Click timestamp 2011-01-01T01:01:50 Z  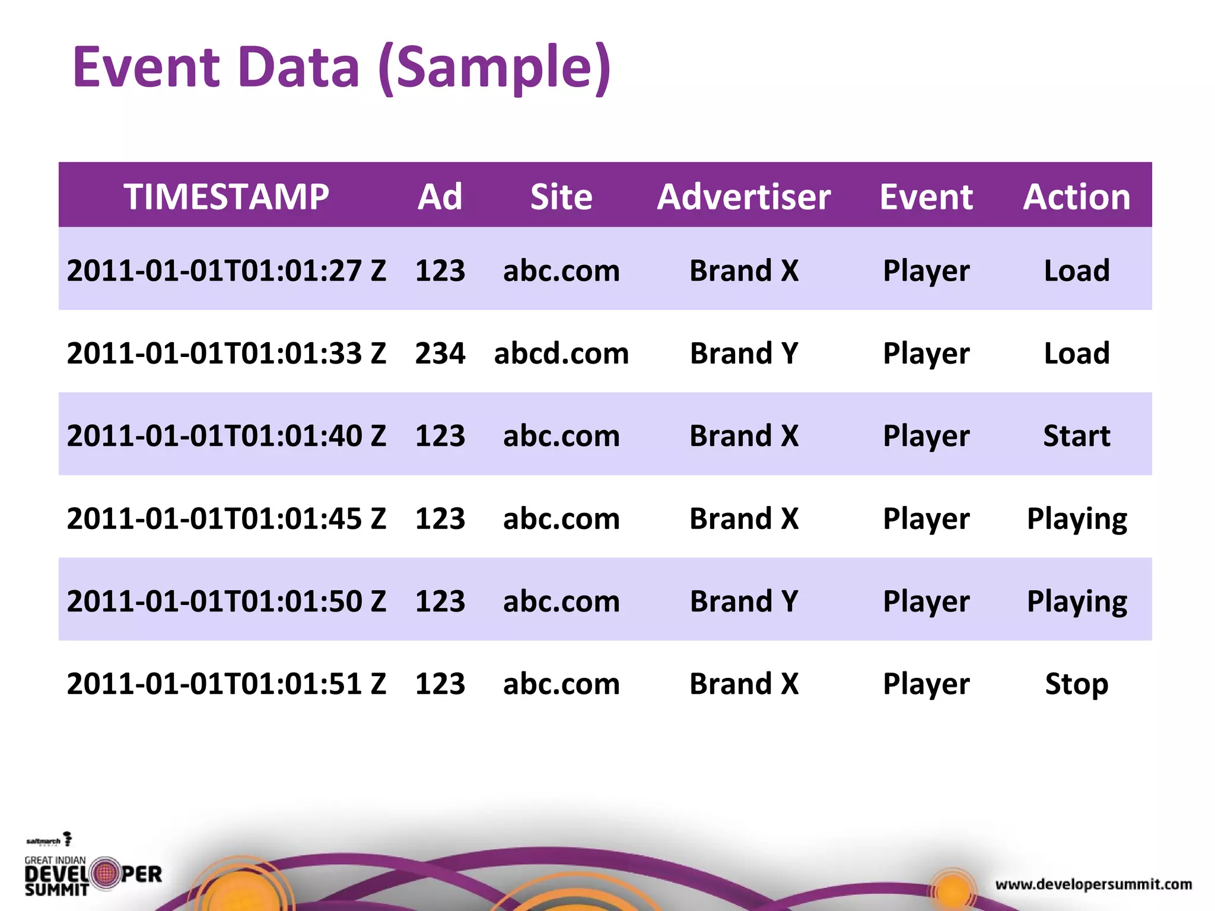coord(226,601)
